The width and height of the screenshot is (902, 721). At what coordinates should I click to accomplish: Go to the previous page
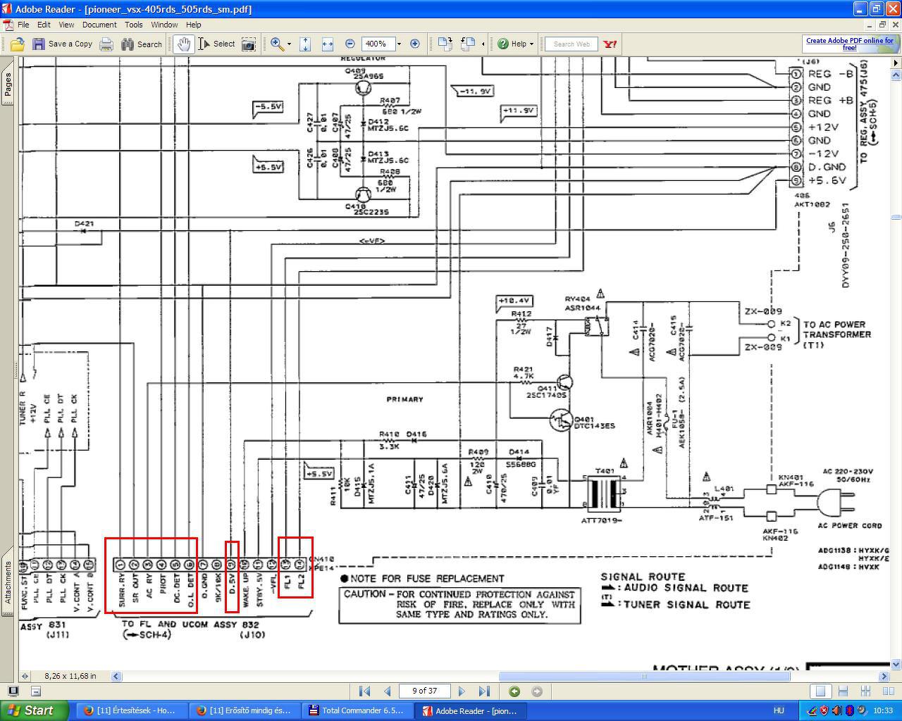387,691
